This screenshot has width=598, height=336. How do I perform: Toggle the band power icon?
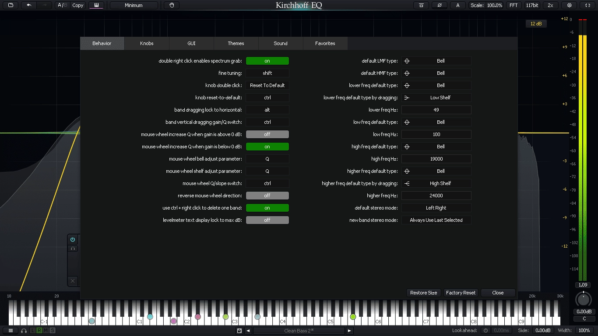tap(73, 239)
